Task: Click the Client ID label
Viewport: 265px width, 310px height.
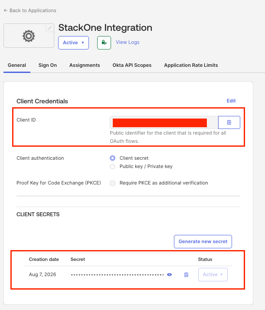Action: [26, 120]
